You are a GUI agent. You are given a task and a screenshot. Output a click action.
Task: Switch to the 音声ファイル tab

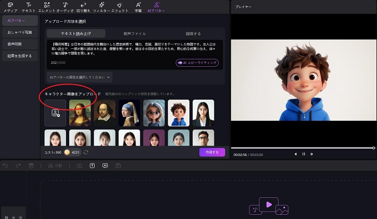click(x=135, y=33)
